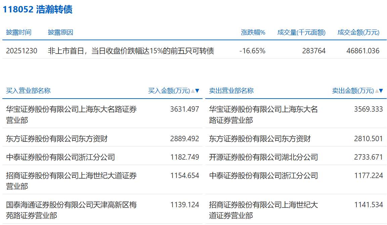387x225 pixels.
Task: Select sell amount 1141.534
Action: (369, 205)
